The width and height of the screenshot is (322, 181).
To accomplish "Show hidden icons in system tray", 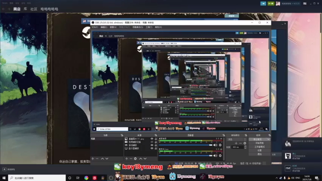I will point(276,178).
